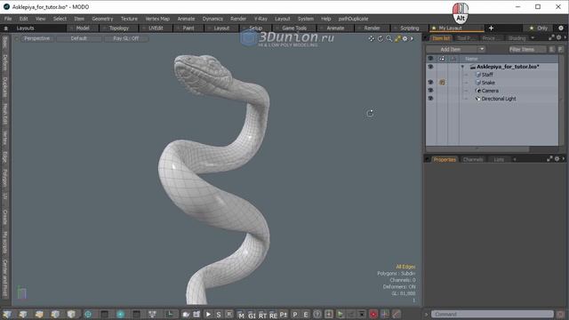This screenshot has width=569, height=320.
Task: Click the play button in bottom toolbar
Action: pos(208,314)
